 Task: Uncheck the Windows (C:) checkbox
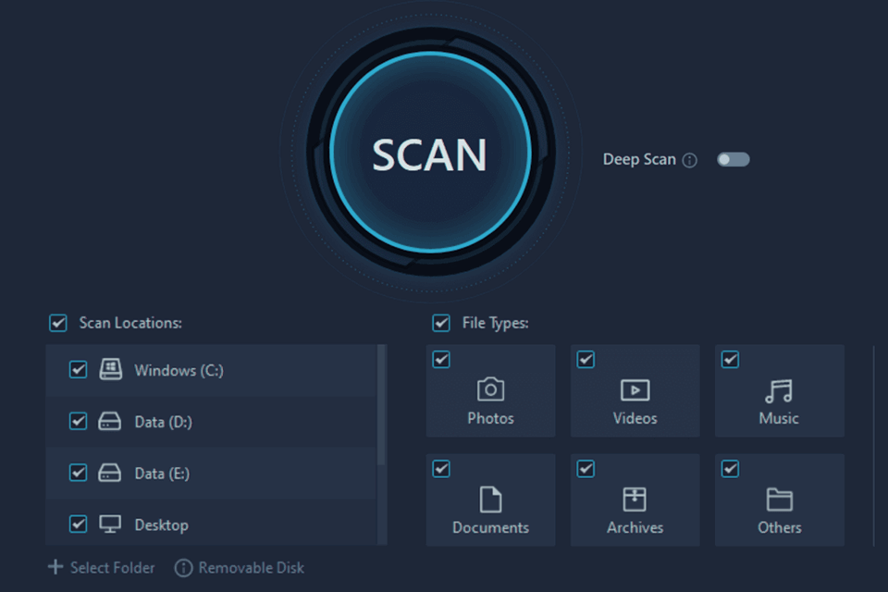[x=79, y=369]
